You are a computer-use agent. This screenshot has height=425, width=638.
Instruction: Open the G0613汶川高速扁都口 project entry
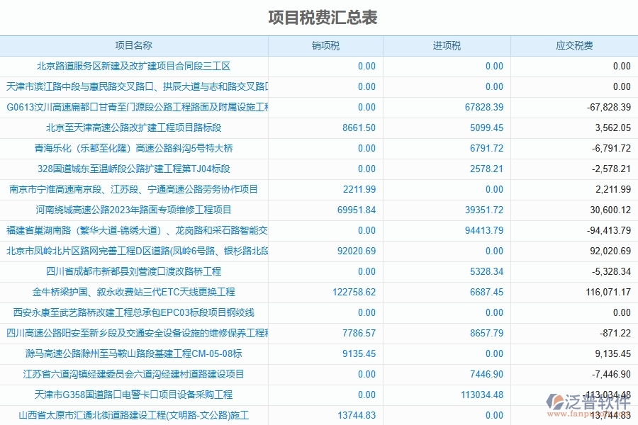coord(135,108)
